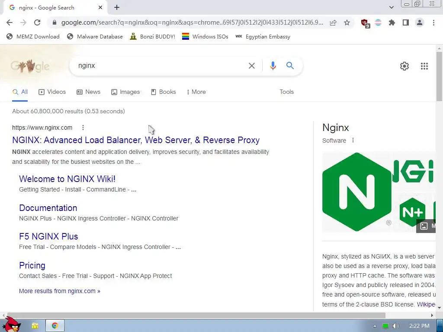Screen dimensions: 443x332
Task: Open NGINX: Advanced Load Balancer result
Action: [136, 140]
